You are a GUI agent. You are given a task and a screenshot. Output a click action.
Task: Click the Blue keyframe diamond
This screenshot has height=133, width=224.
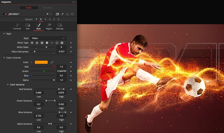(x=71, y=76)
